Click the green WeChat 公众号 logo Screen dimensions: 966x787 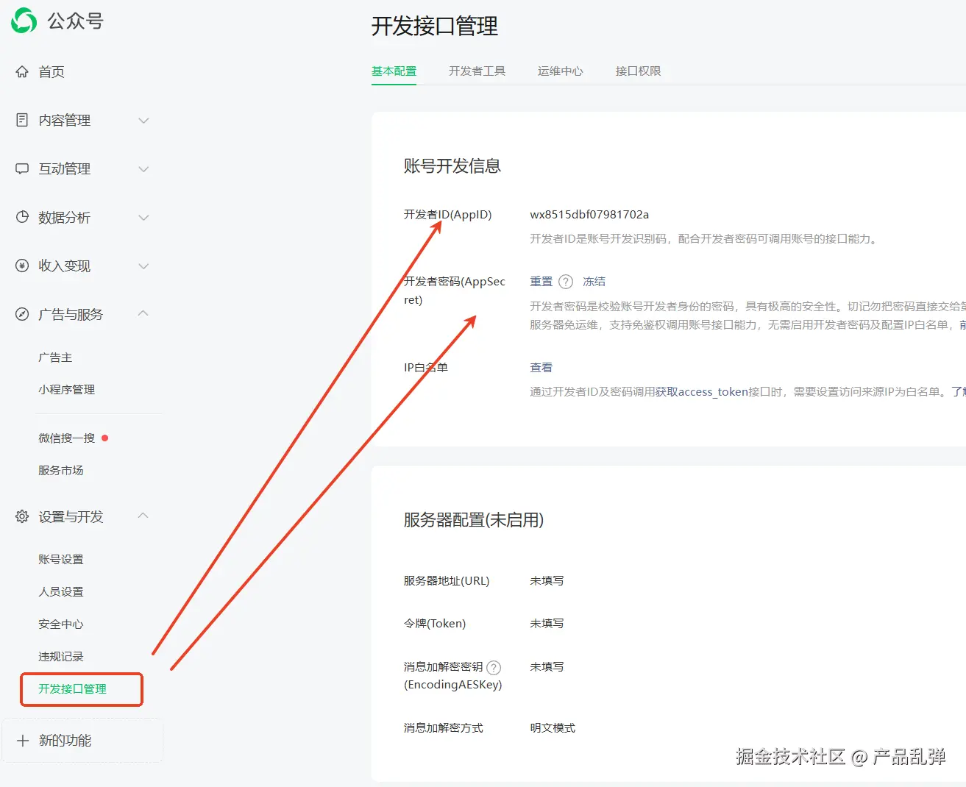(24, 21)
